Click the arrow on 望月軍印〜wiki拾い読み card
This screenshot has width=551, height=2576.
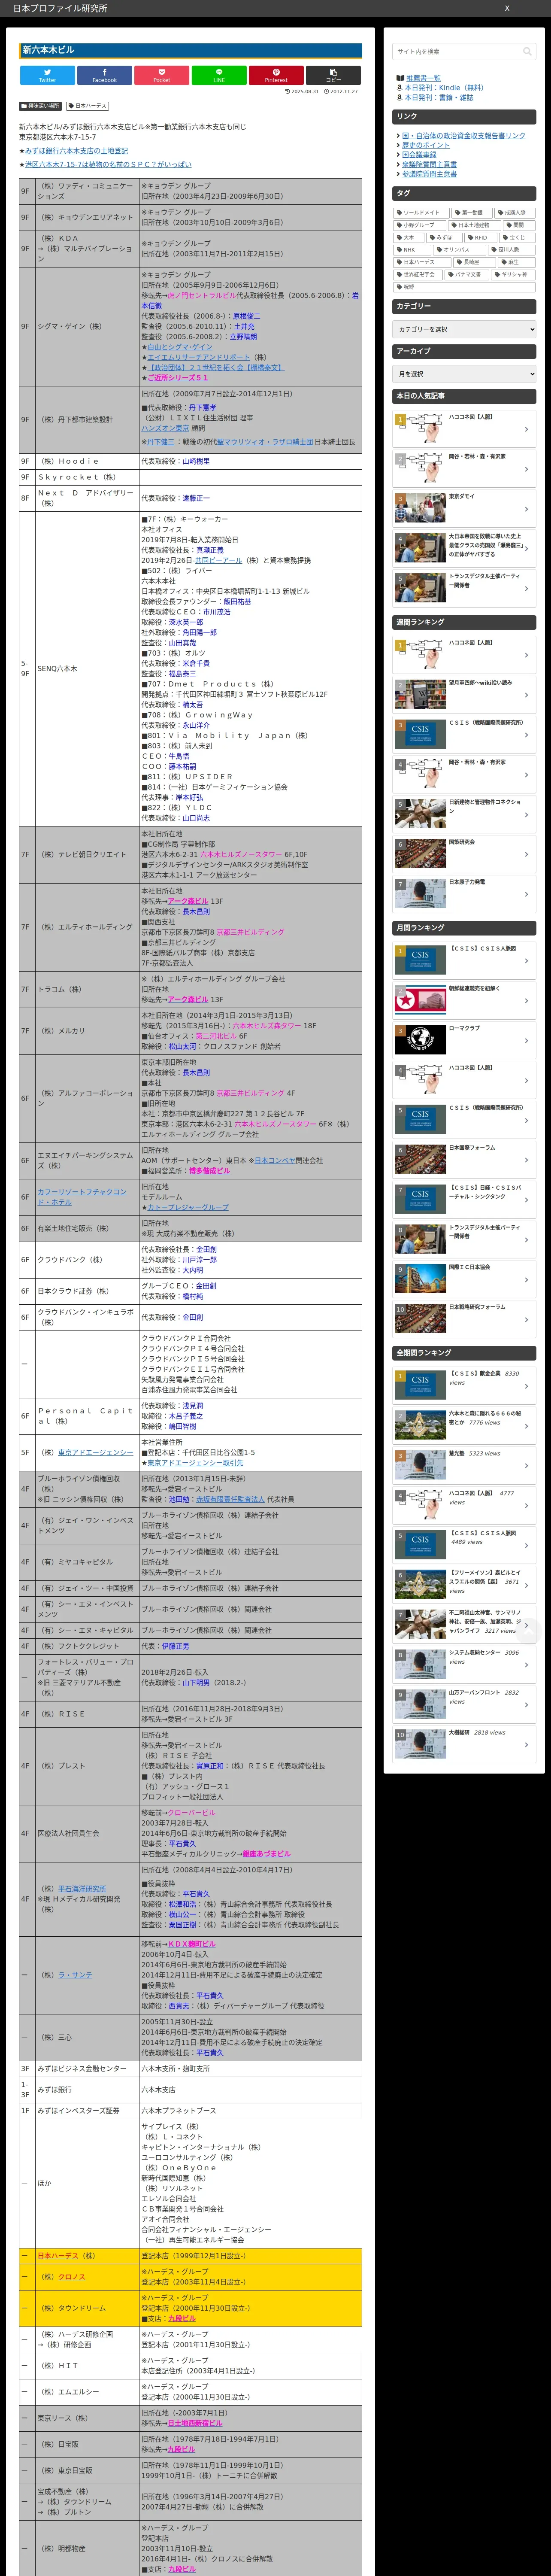click(x=527, y=696)
